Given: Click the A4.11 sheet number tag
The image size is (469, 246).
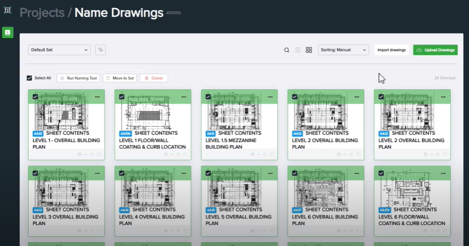Looking at the screenshot, I should (x=210, y=133).
